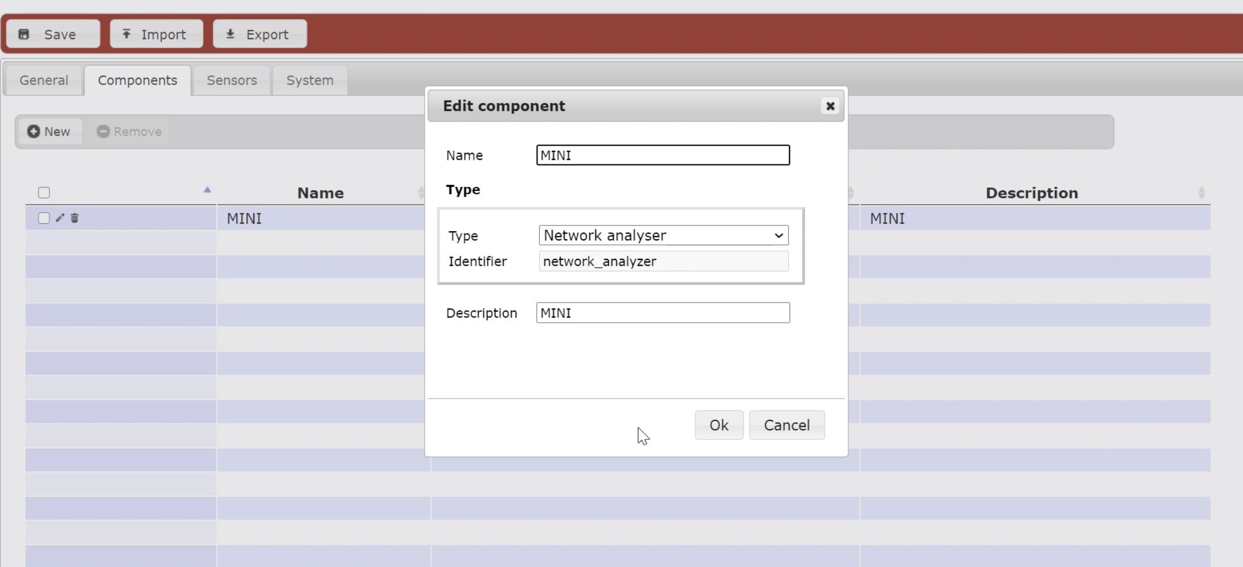Focus the Description text field in dialog
1243x567 pixels.
(663, 313)
